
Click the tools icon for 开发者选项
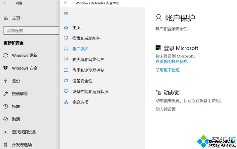click(x=6, y=145)
